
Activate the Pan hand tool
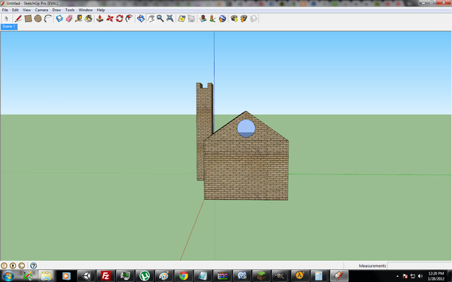tap(151, 19)
